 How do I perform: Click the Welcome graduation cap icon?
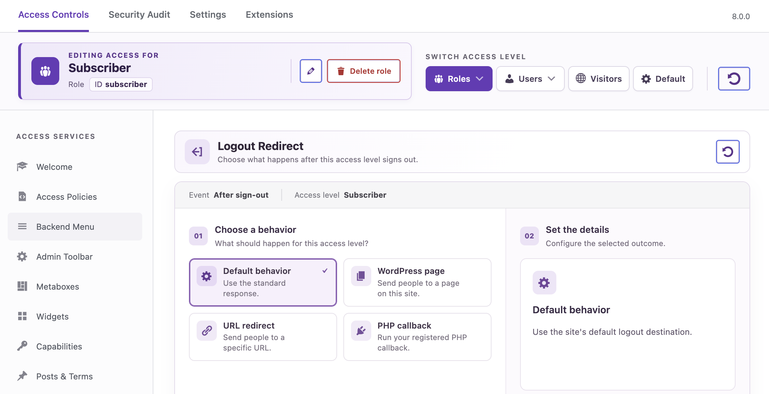click(x=22, y=167)
